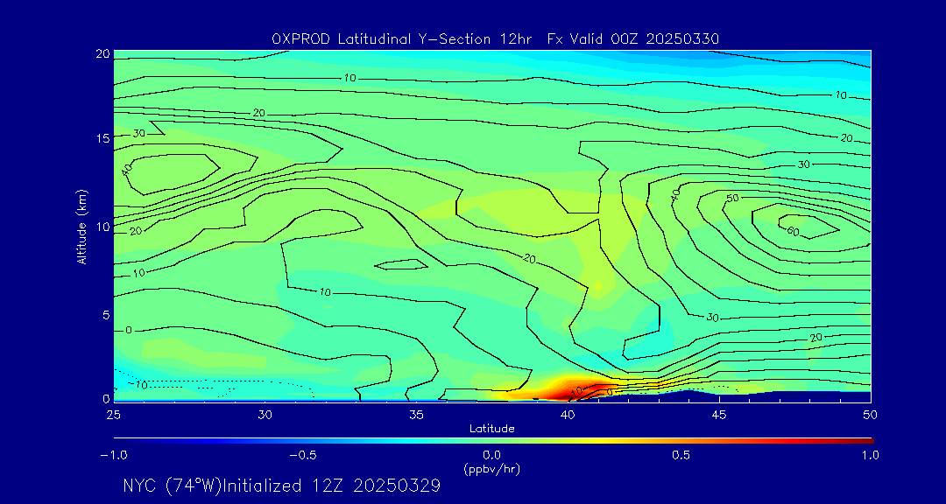
Task: Click the dashed contour label −10
Action: point(138,385)
